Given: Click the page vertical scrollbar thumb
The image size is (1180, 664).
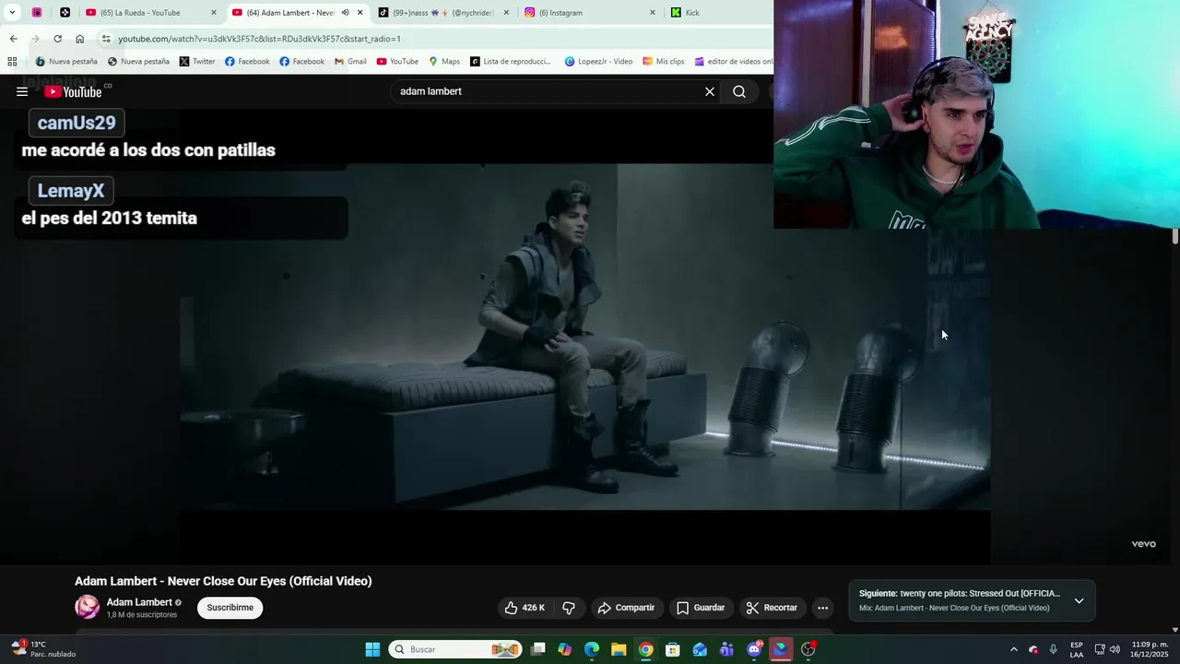Looking at the screenshot, I should coord(1174,235).
